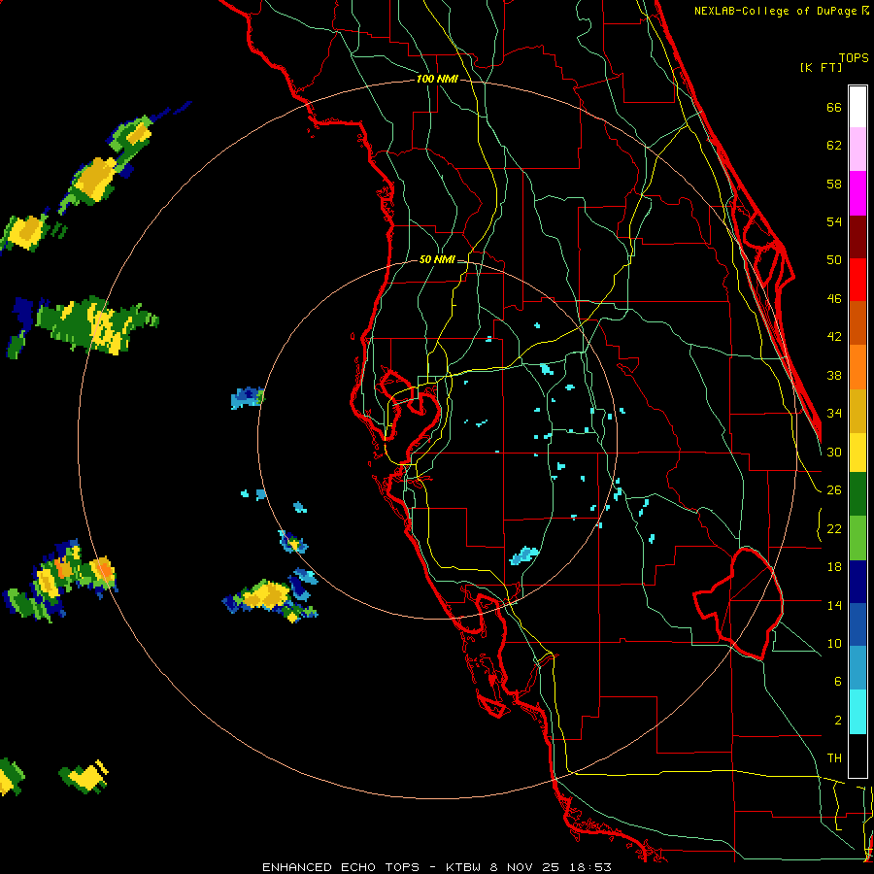Click the "54" legend value
This screenshot has width=874, height=874.
pyautogui.click(x=834, y=221)
